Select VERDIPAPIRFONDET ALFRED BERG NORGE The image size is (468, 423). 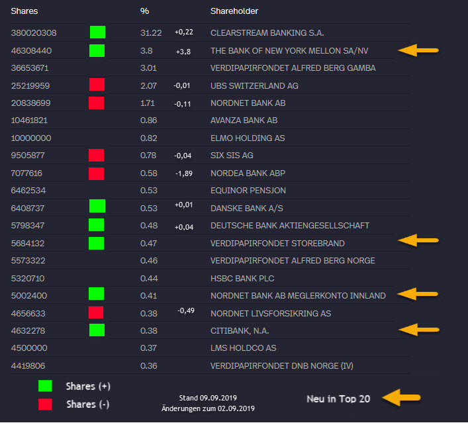pos(293,261)
